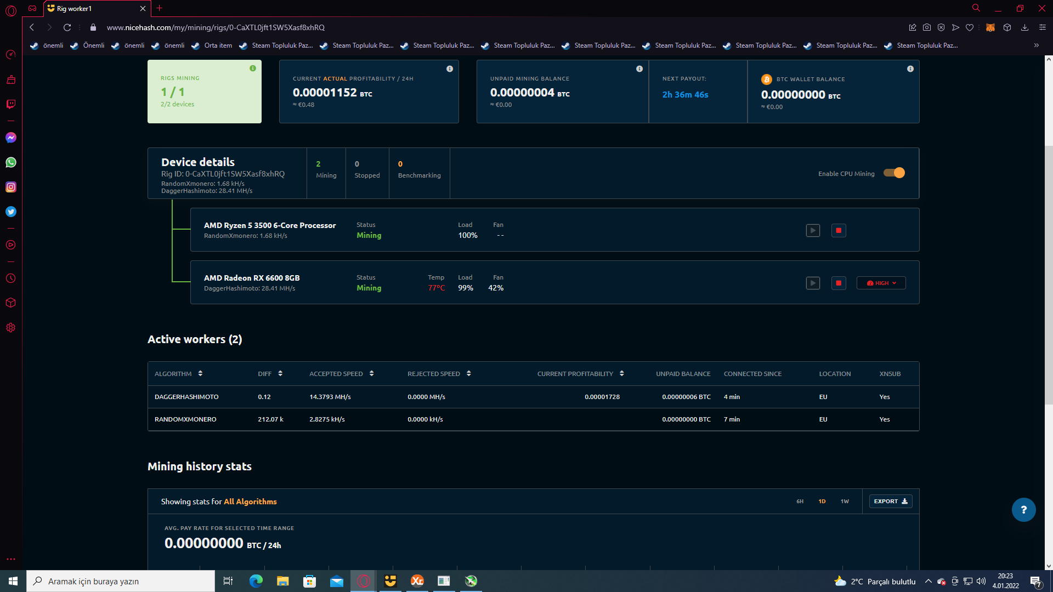Open BTC Wallet Balance info icon

tap(910, 69)
